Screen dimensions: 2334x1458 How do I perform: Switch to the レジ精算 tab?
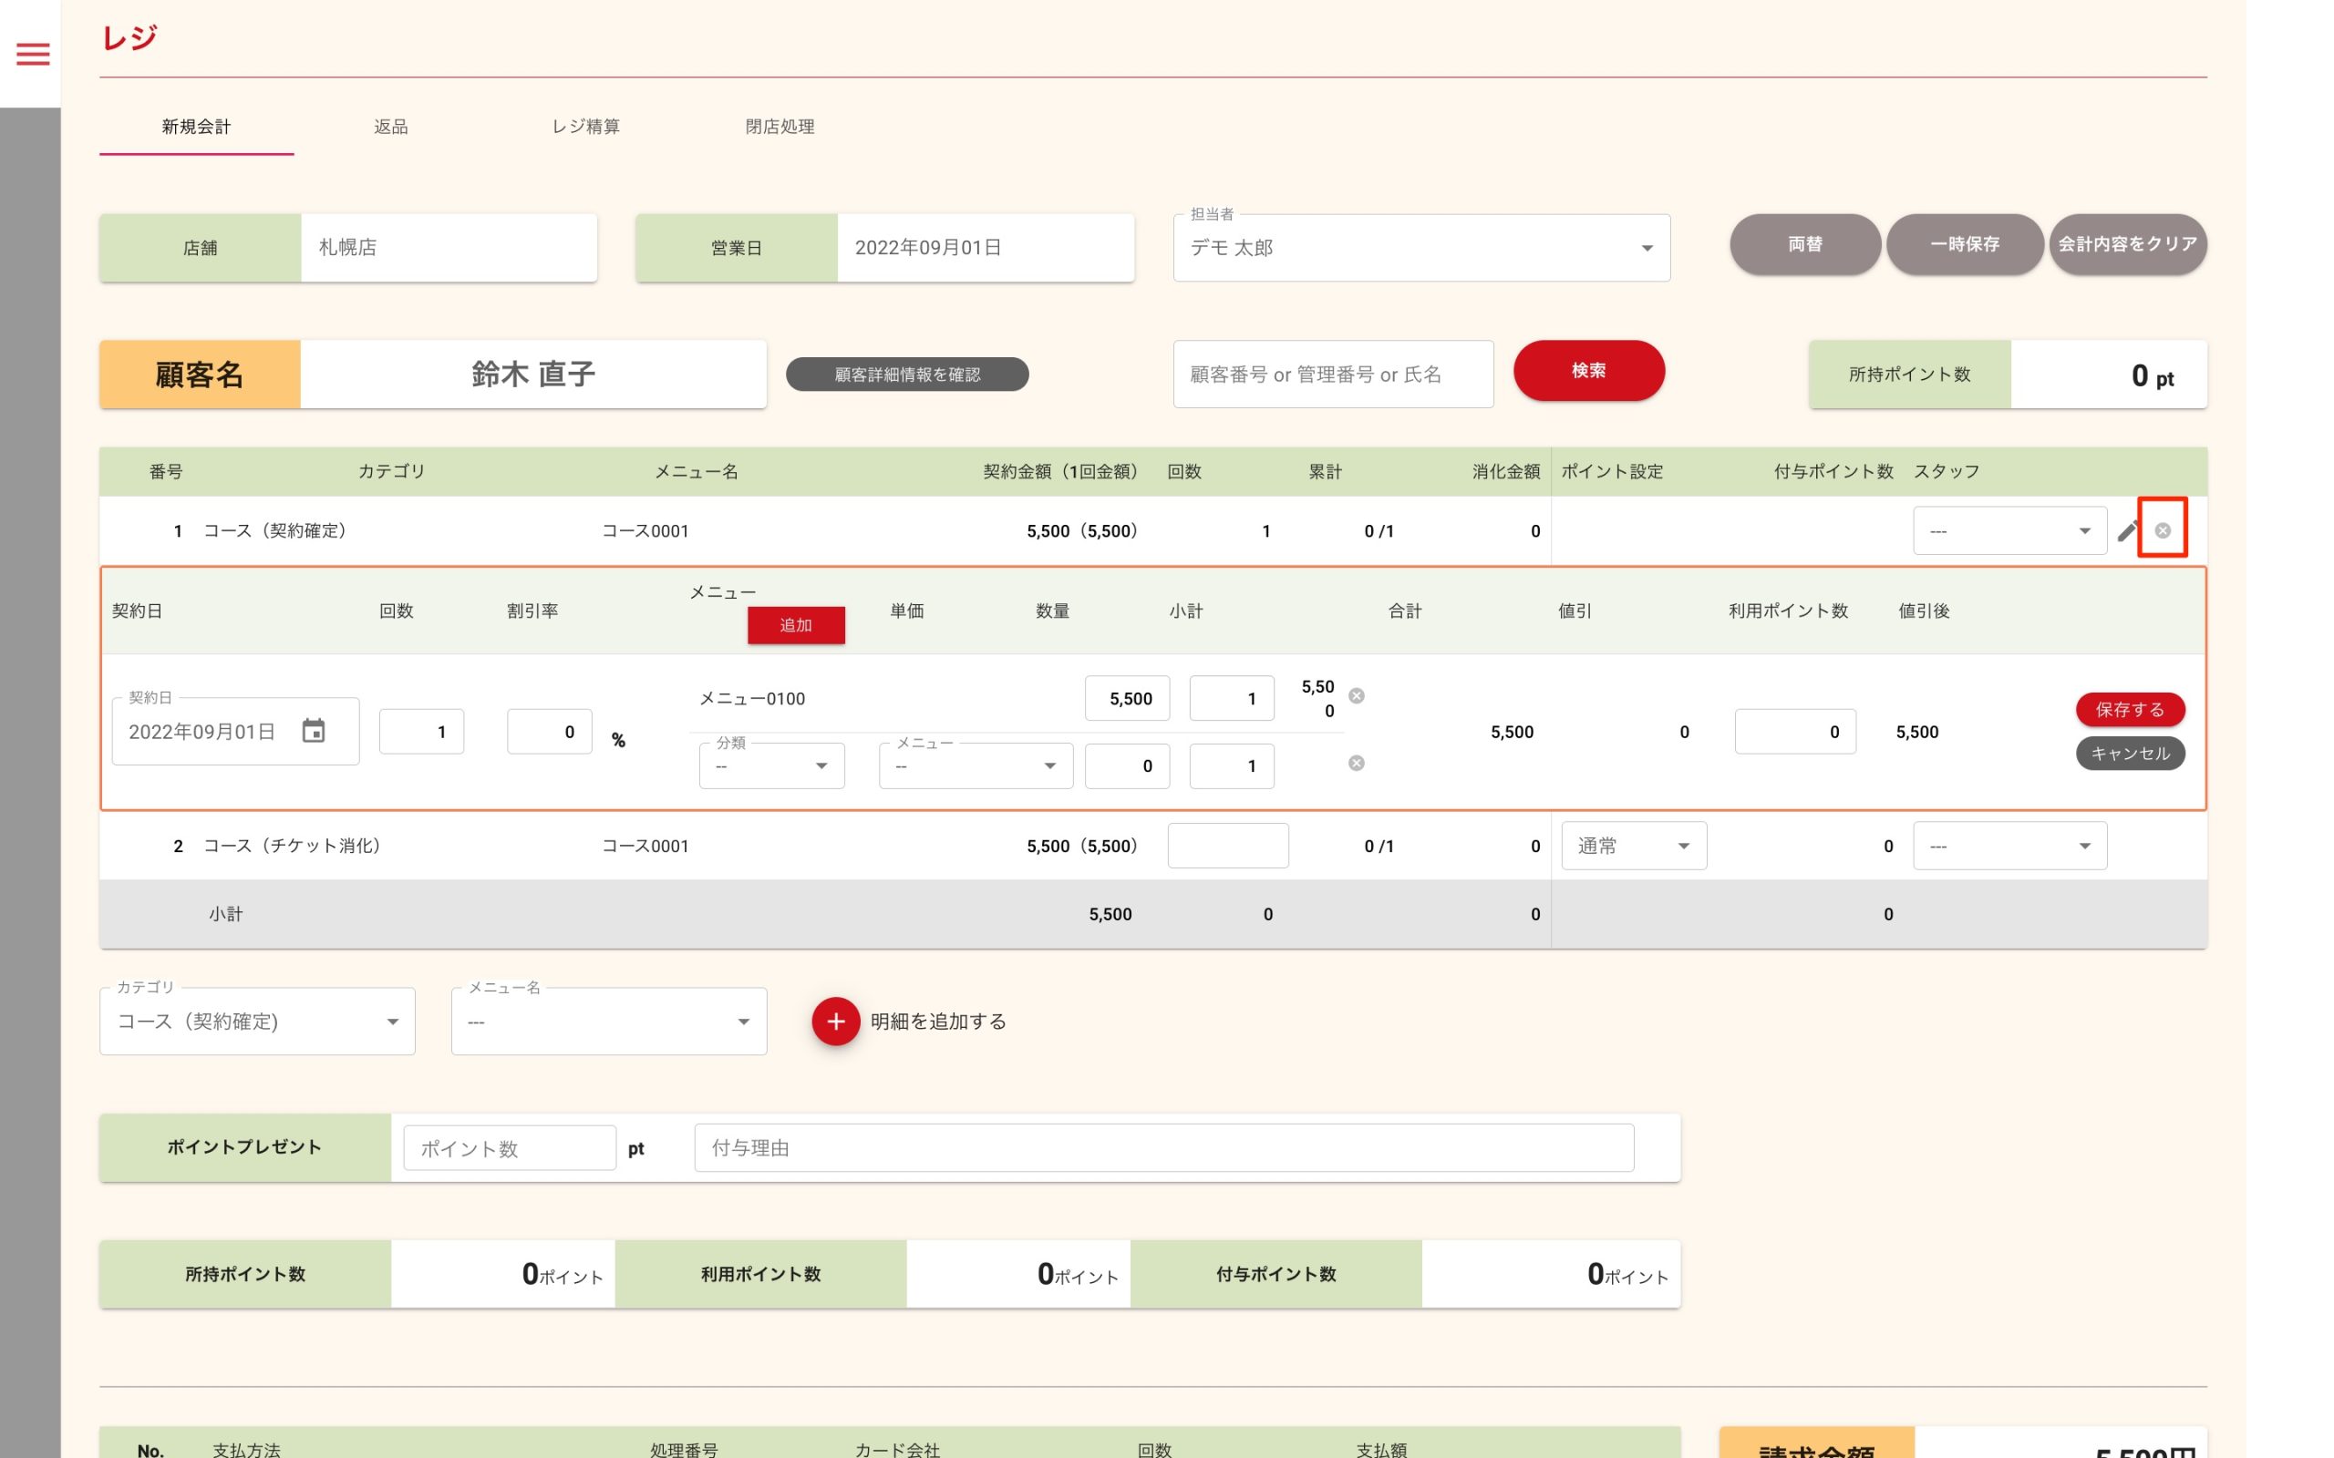tap(585, 127)
